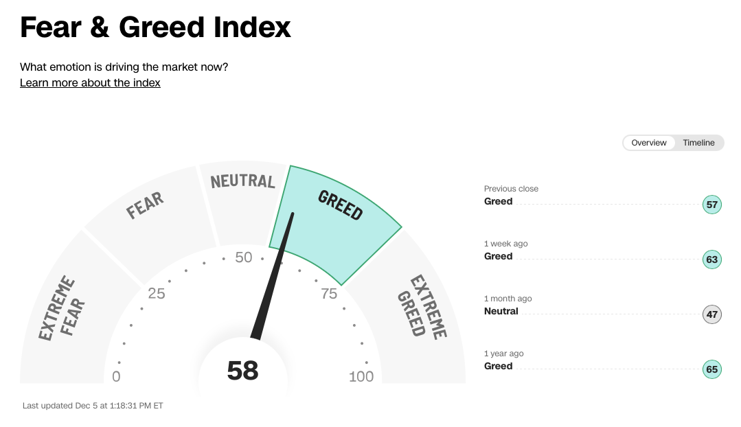741x427 pixels.
Task: Select the Overview toggle option
Action: pos(649,143)
